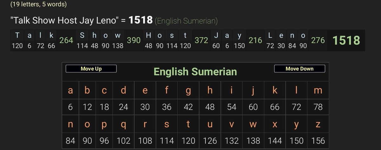The width and height of the screenshot is (381, 150).
Task: Select letter v in the cipher table
Action: coord(231,125)
